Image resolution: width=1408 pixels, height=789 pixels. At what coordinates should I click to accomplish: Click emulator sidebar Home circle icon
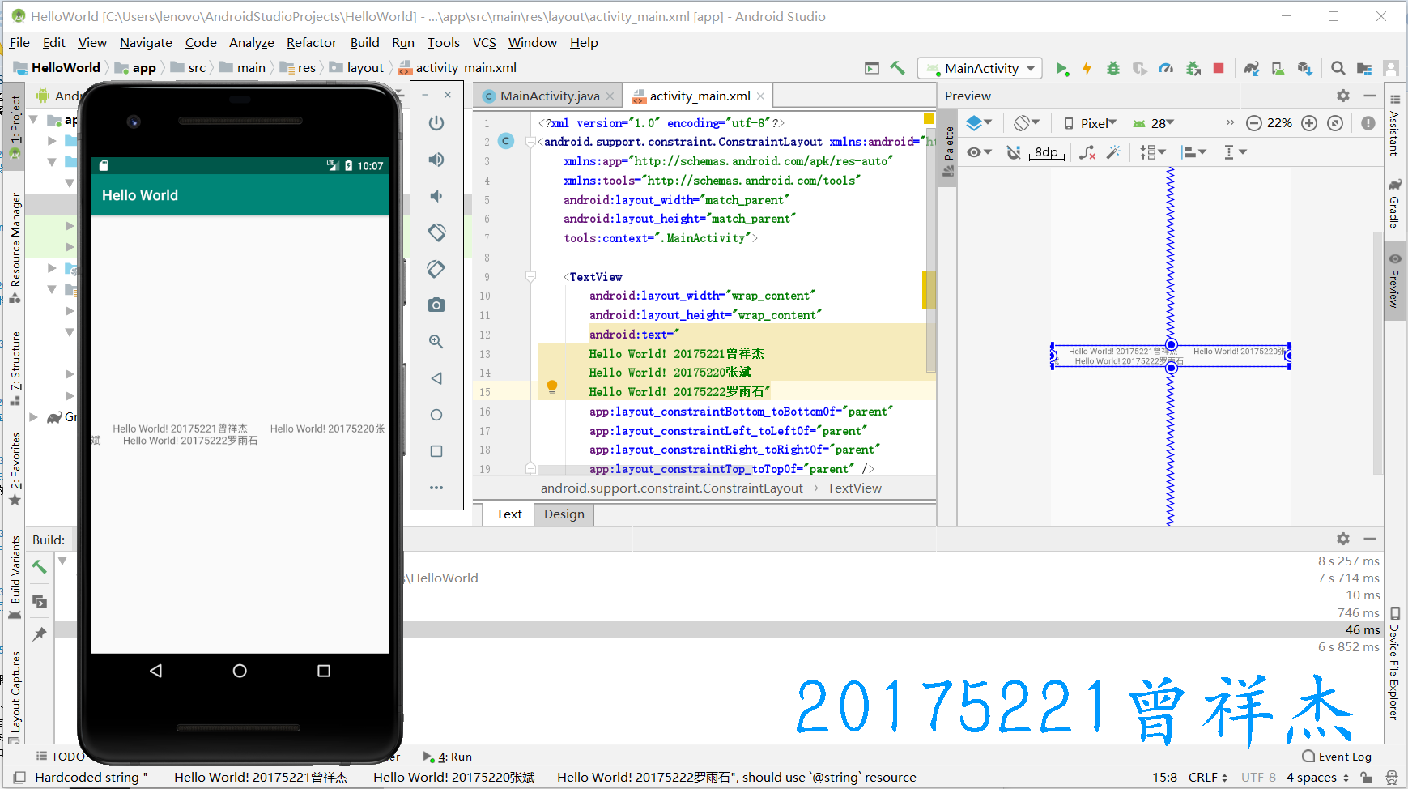coord(436,415)
